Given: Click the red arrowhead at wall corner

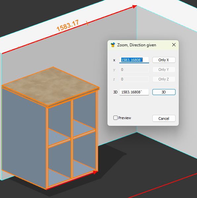Looking at the screenshot, I should [135, 6].
